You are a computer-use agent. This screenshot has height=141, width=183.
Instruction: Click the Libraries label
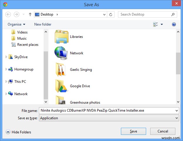[x=76, y=37]
